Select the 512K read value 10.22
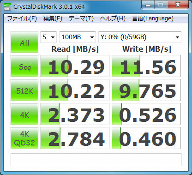Image resolution: width=192 pixels, height=175 pixels. tap(75, 90)
